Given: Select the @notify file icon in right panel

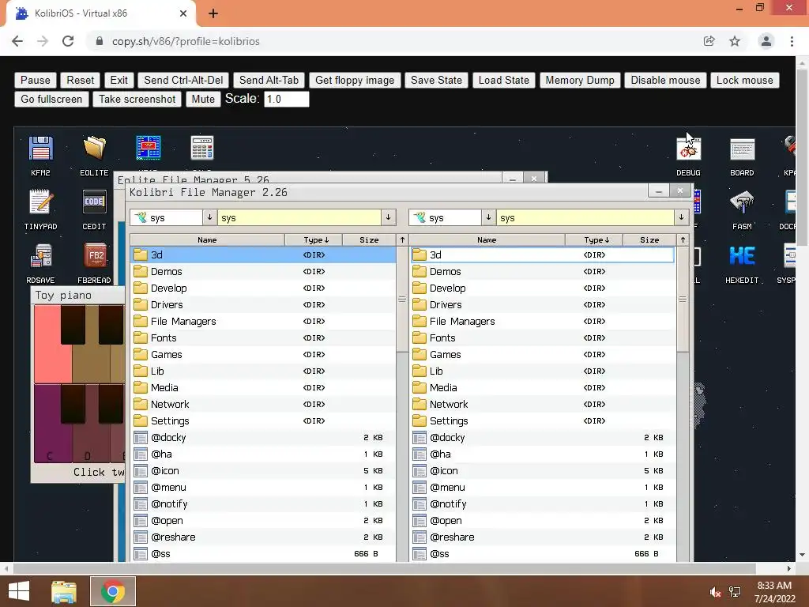Looking at the screenshot, I should pos(420,503).
